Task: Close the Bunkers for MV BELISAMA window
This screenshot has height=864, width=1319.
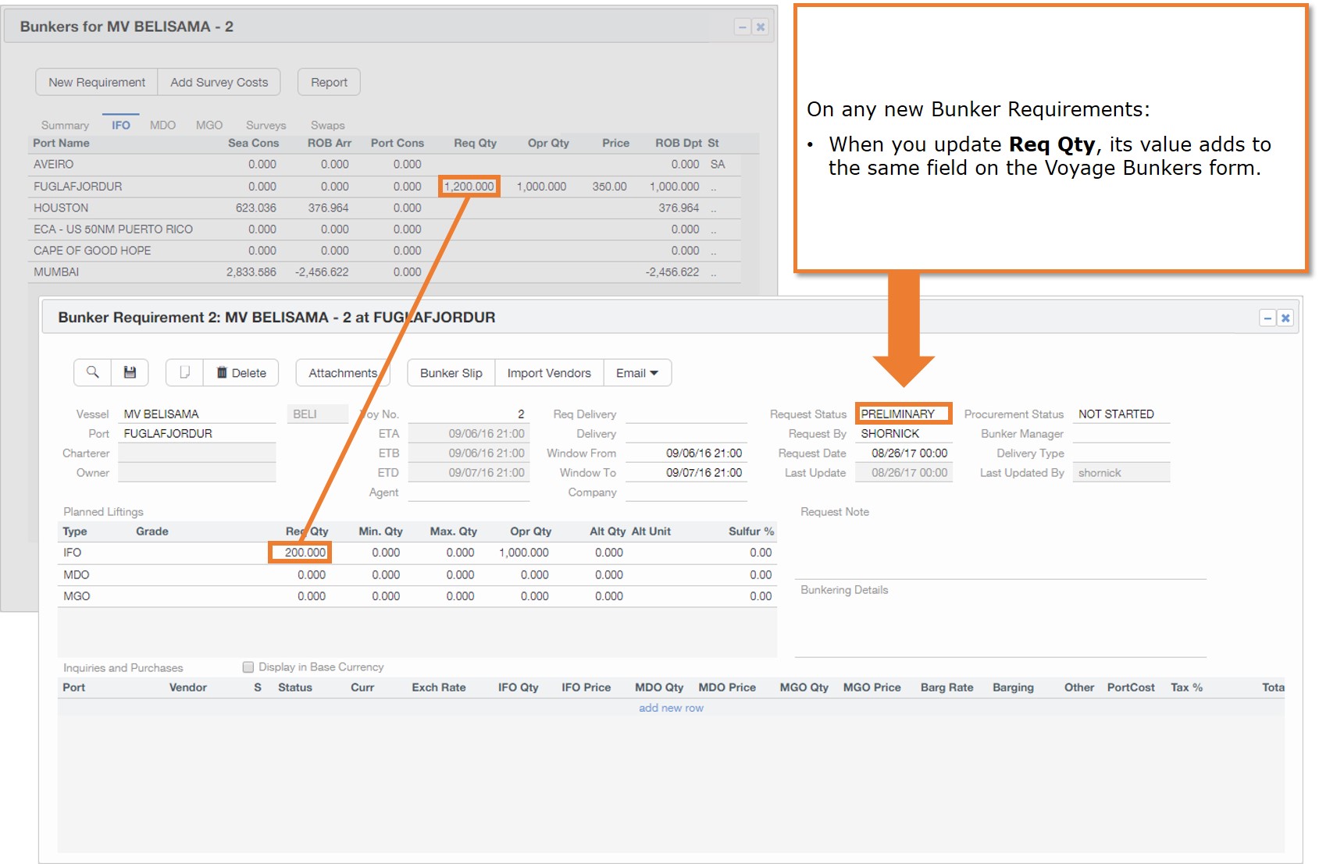Action: coord(761,27)
